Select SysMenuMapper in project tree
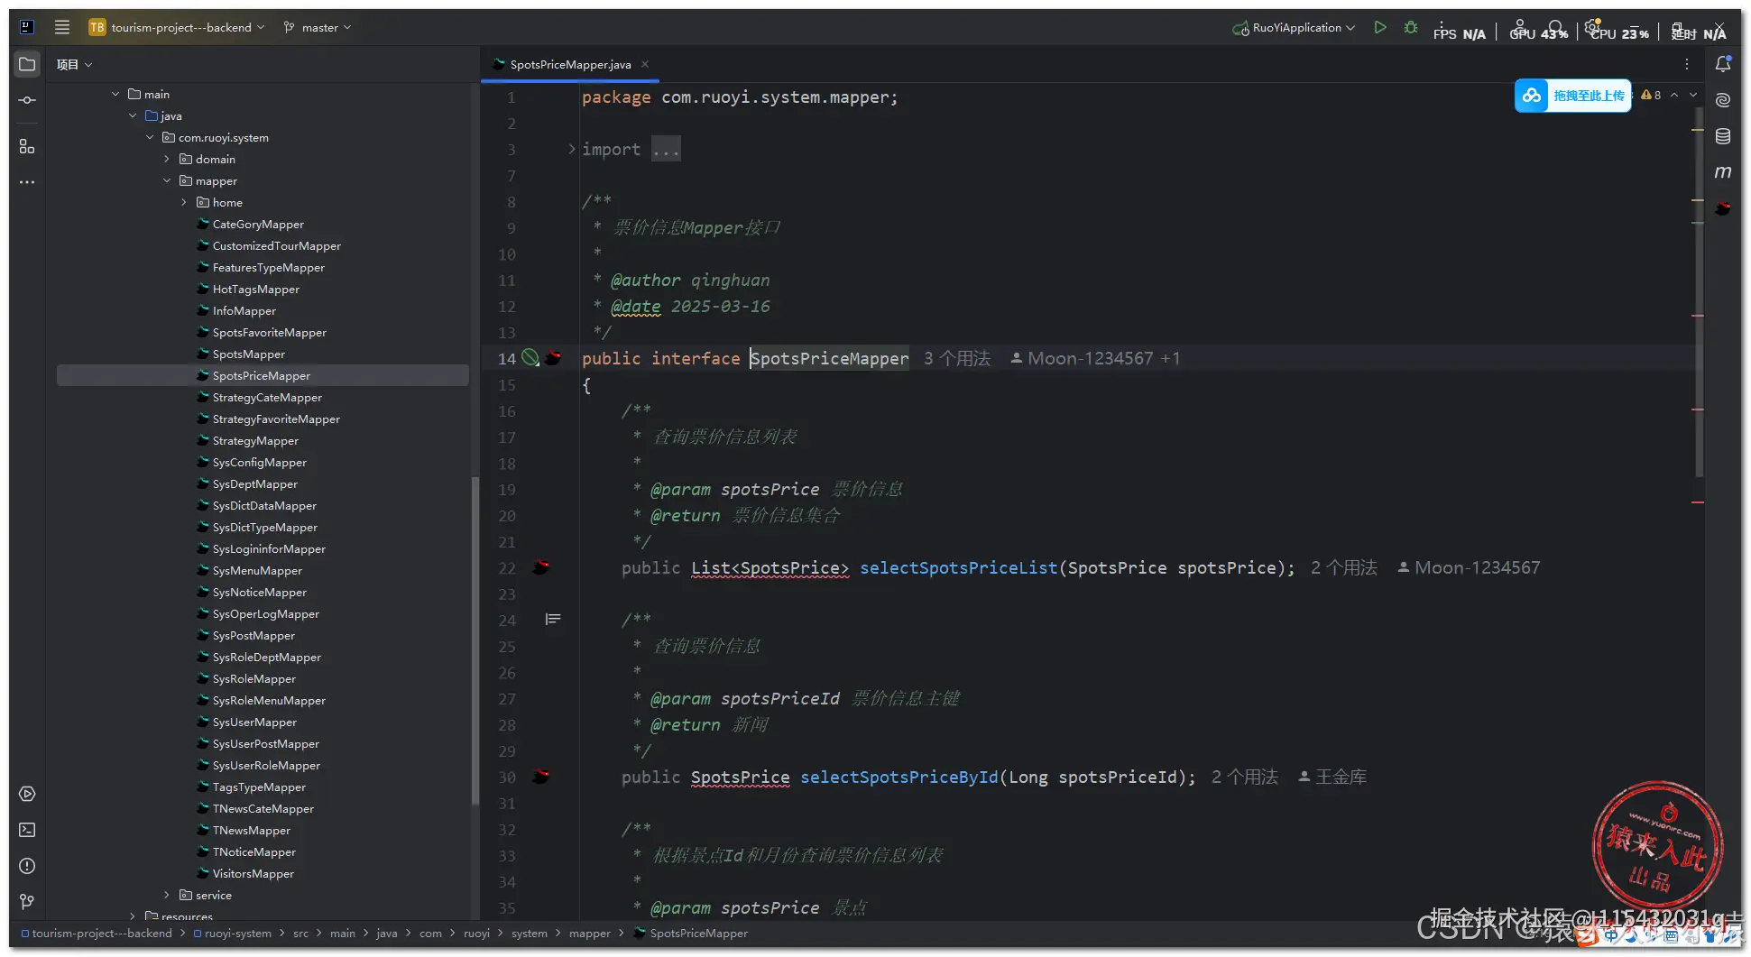 coord(257,570)
